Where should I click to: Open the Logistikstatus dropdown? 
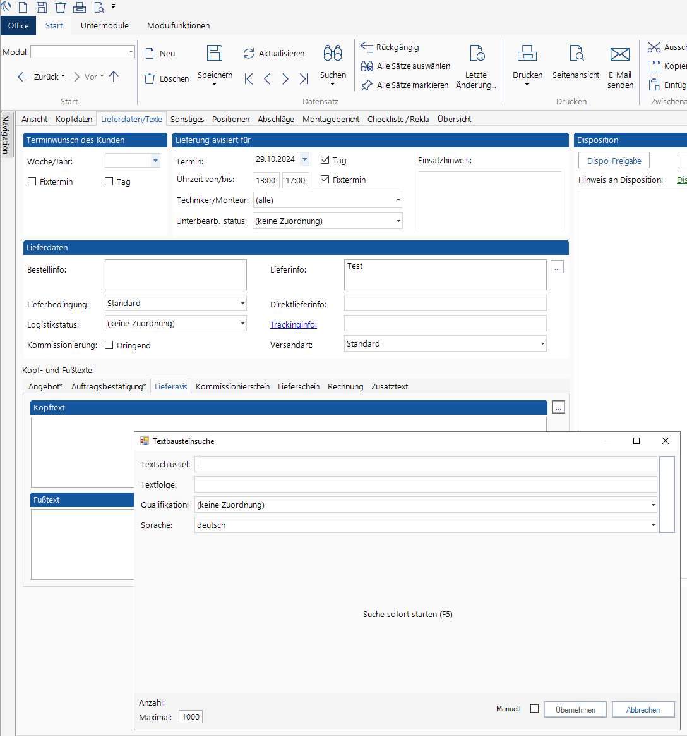pos(242,324)
